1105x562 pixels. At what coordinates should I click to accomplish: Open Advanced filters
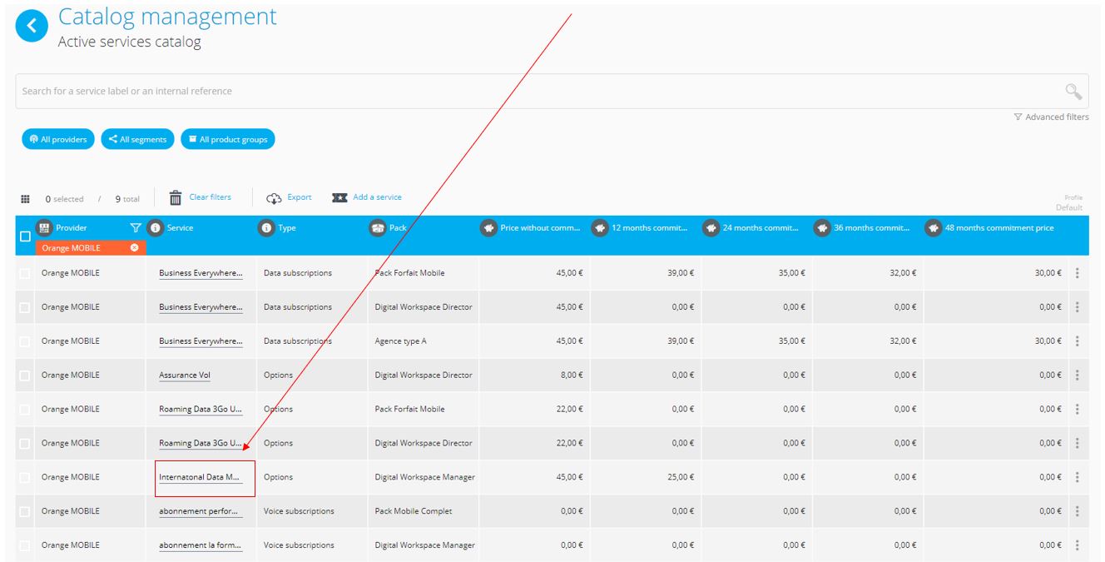pyautogui.click(x=1051, y=117)
